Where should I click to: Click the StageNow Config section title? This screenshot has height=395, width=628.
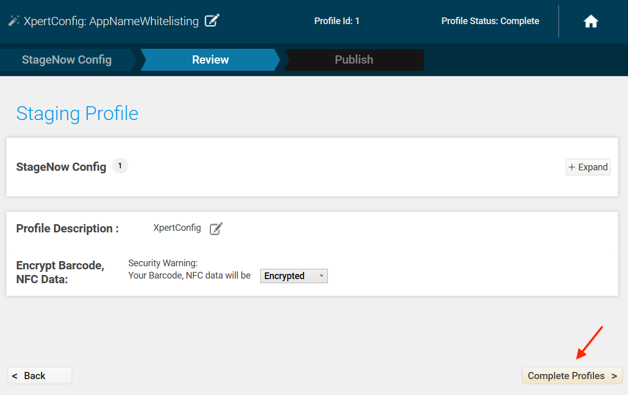click(61, 167)
